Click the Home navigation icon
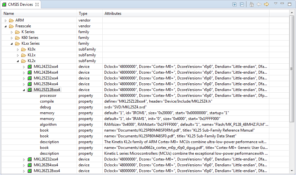 (x=252, y=5)
